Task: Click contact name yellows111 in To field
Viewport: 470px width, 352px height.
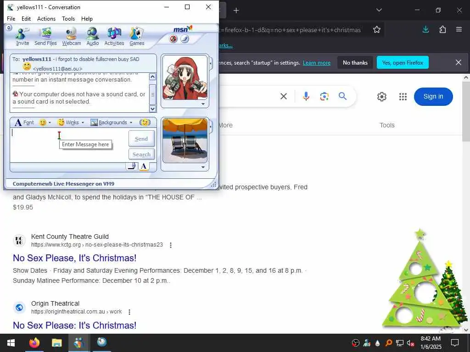Action: tap(37, 59)
